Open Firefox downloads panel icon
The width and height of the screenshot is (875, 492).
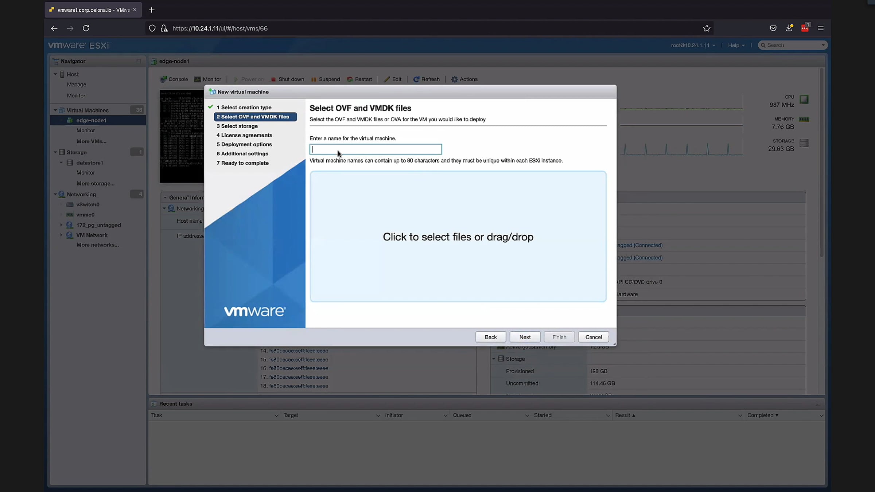[789, 28]
